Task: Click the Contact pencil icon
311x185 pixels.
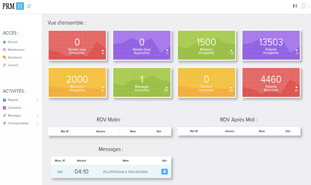Action: [x=4, y=65]
